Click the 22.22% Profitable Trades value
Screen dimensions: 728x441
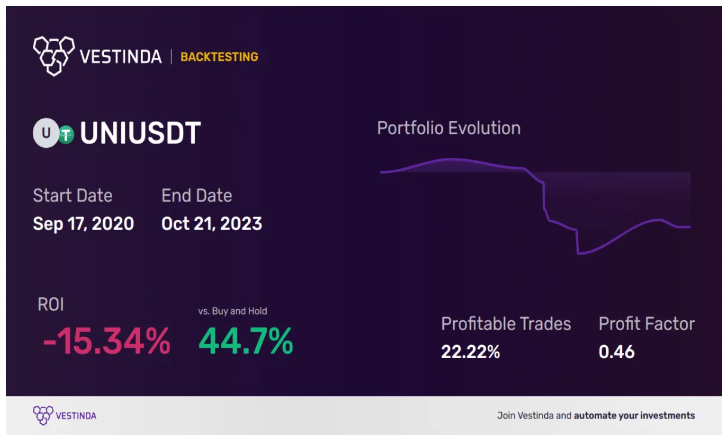pos(470,352)
